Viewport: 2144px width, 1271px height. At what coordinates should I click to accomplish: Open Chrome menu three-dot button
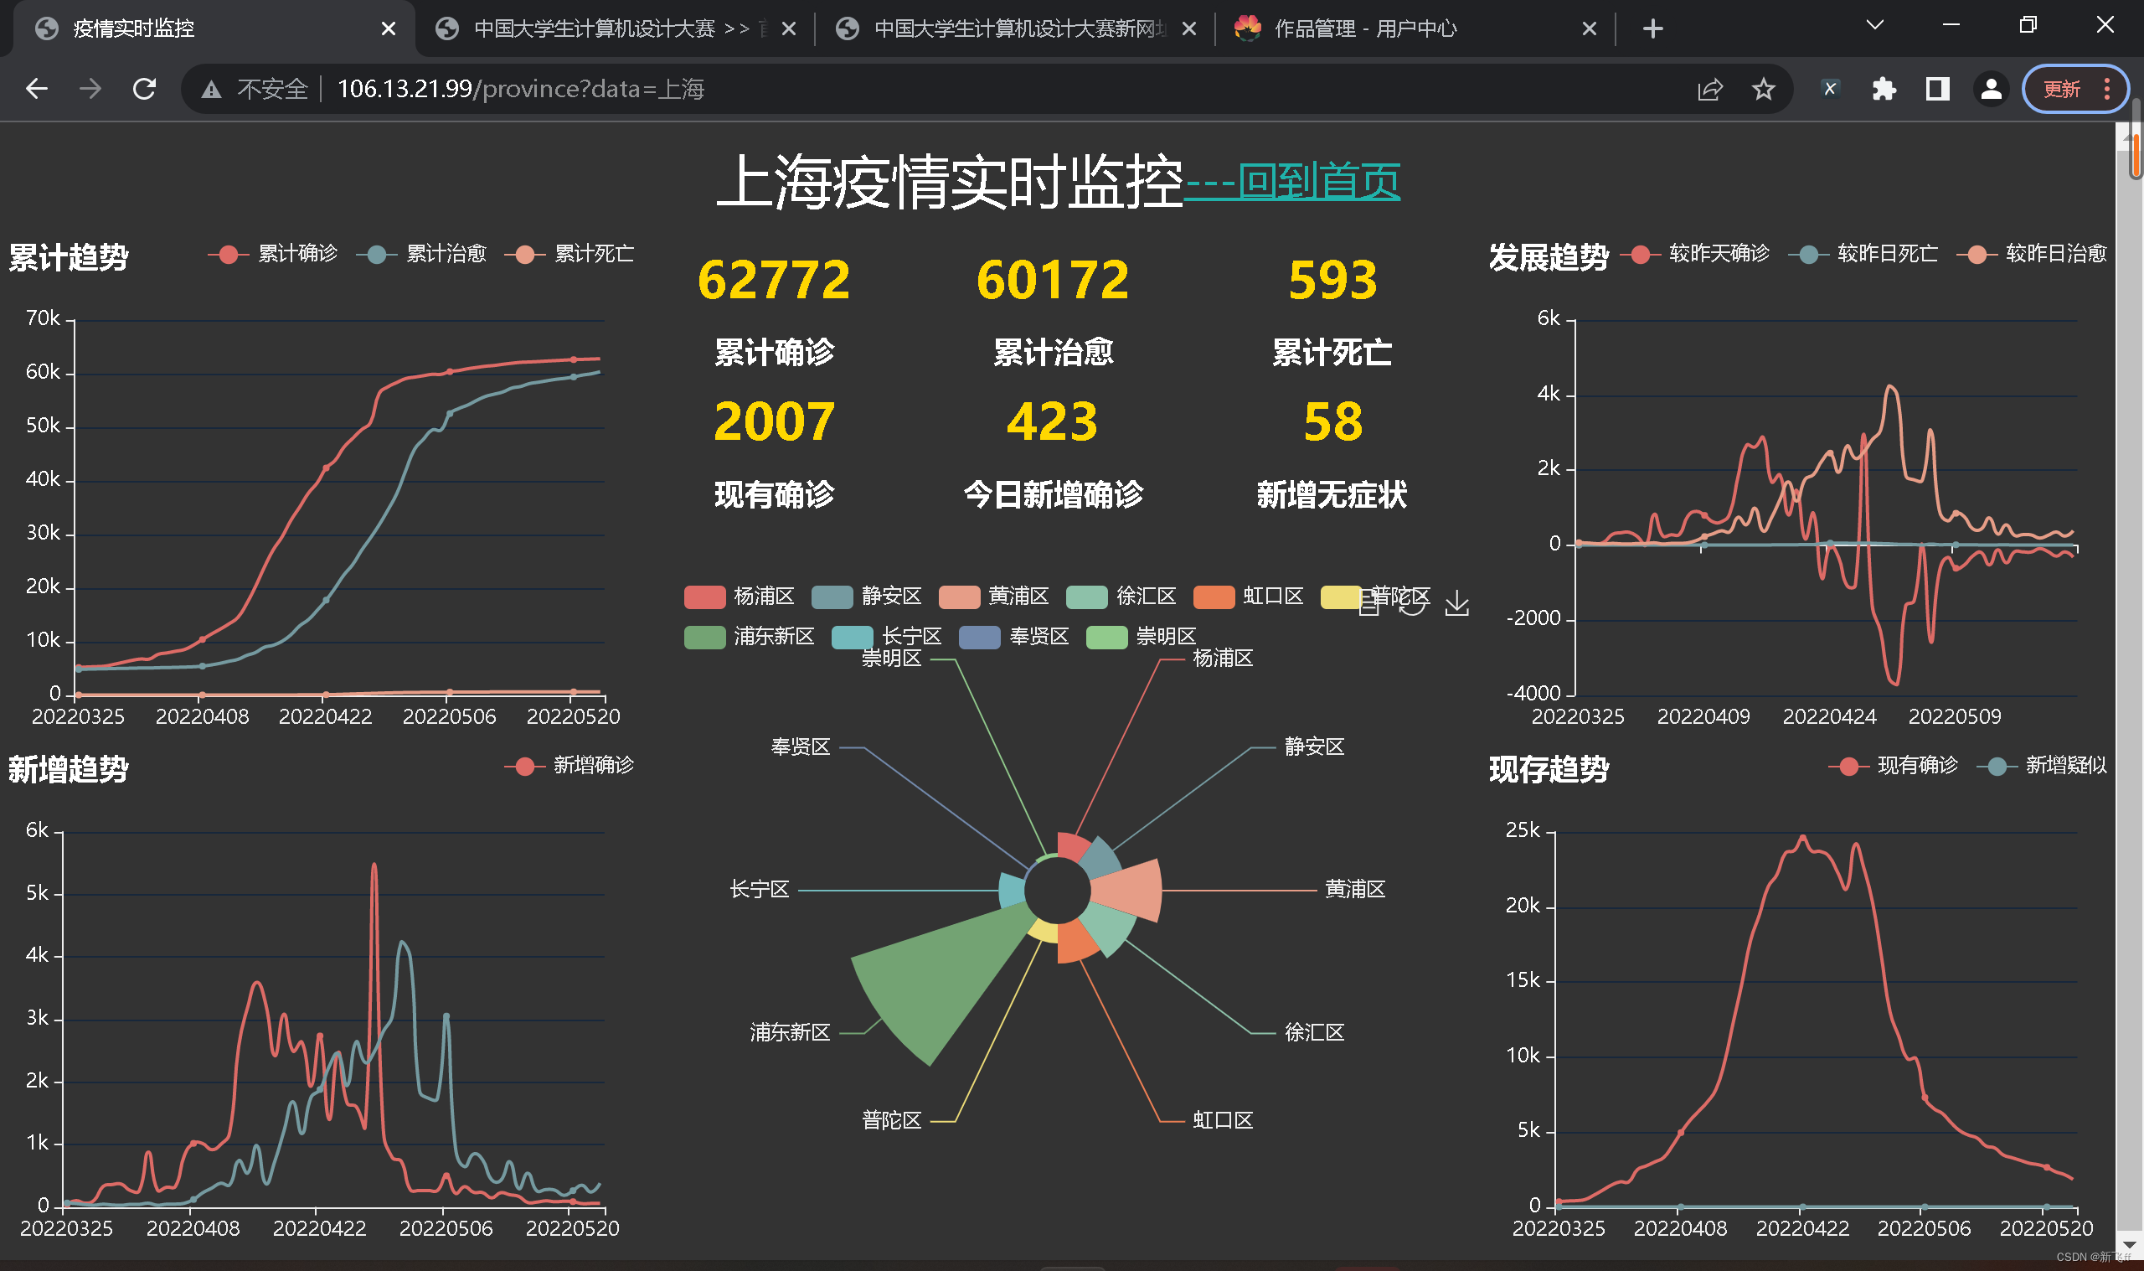(2106, 89)
